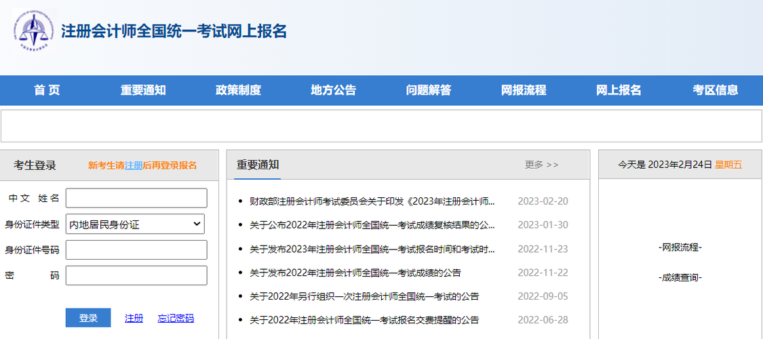This screenshot has height=339, width=763.
Task: Click the 忘记密码 link
Action: [x=176, y=318]
